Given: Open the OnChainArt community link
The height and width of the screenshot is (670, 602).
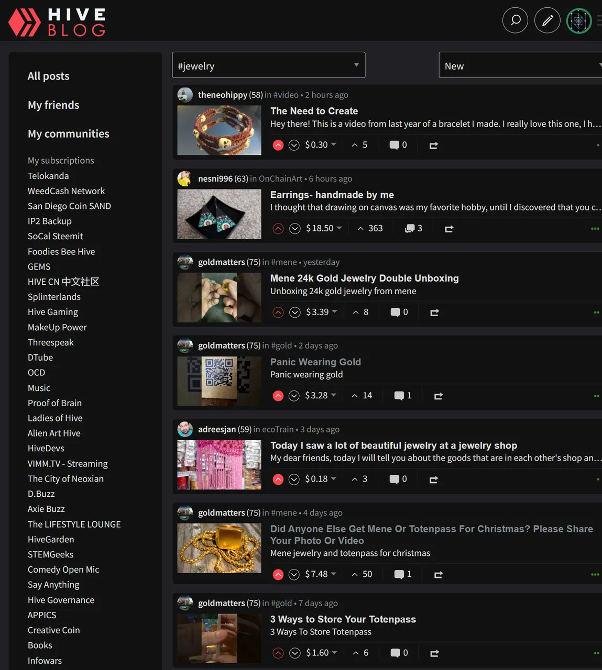Looking at the screenshot, I should tap(280, 178).
